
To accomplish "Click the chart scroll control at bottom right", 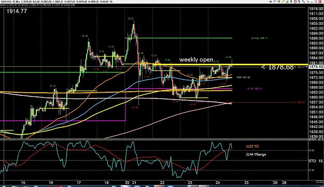I will point(320,182).
